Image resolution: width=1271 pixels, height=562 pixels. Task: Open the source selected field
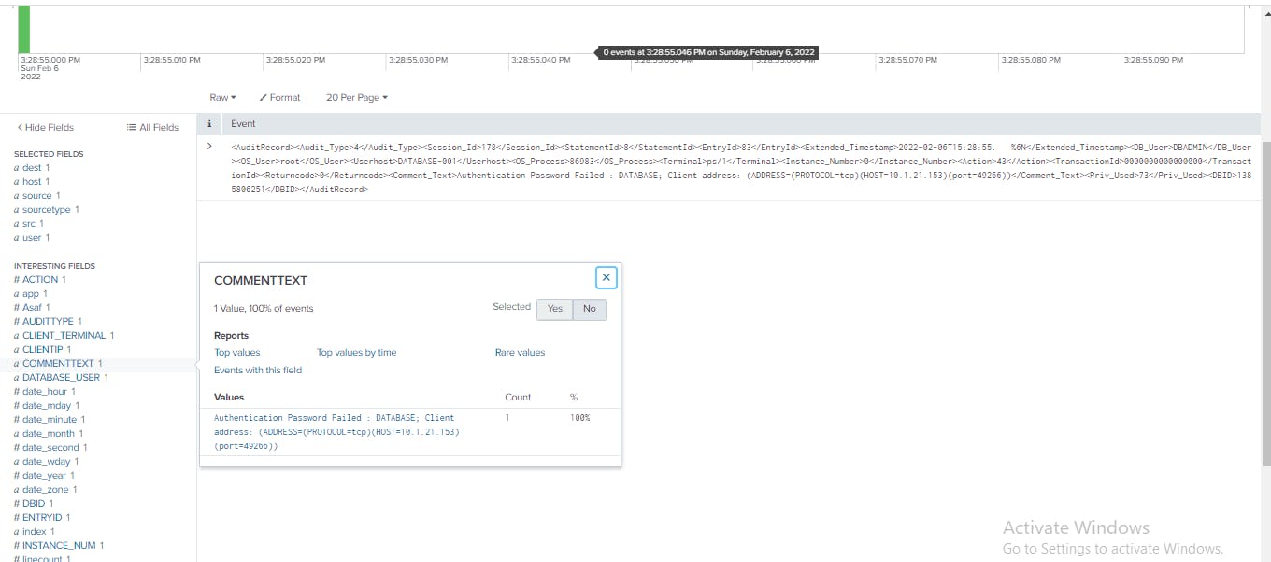(36, 196)
